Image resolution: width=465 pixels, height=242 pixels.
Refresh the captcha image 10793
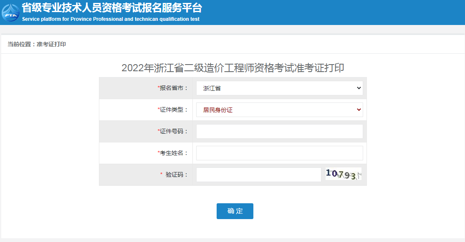344,174
